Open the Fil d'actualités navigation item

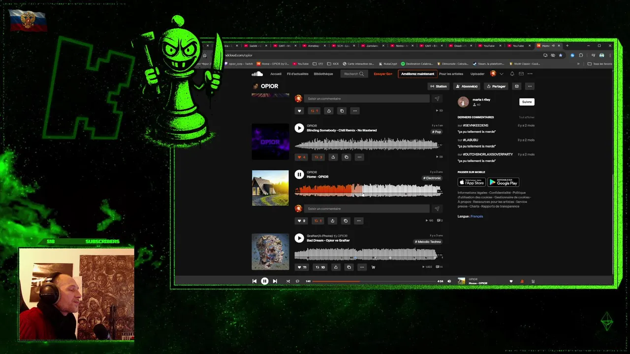(x=298, y=74)
